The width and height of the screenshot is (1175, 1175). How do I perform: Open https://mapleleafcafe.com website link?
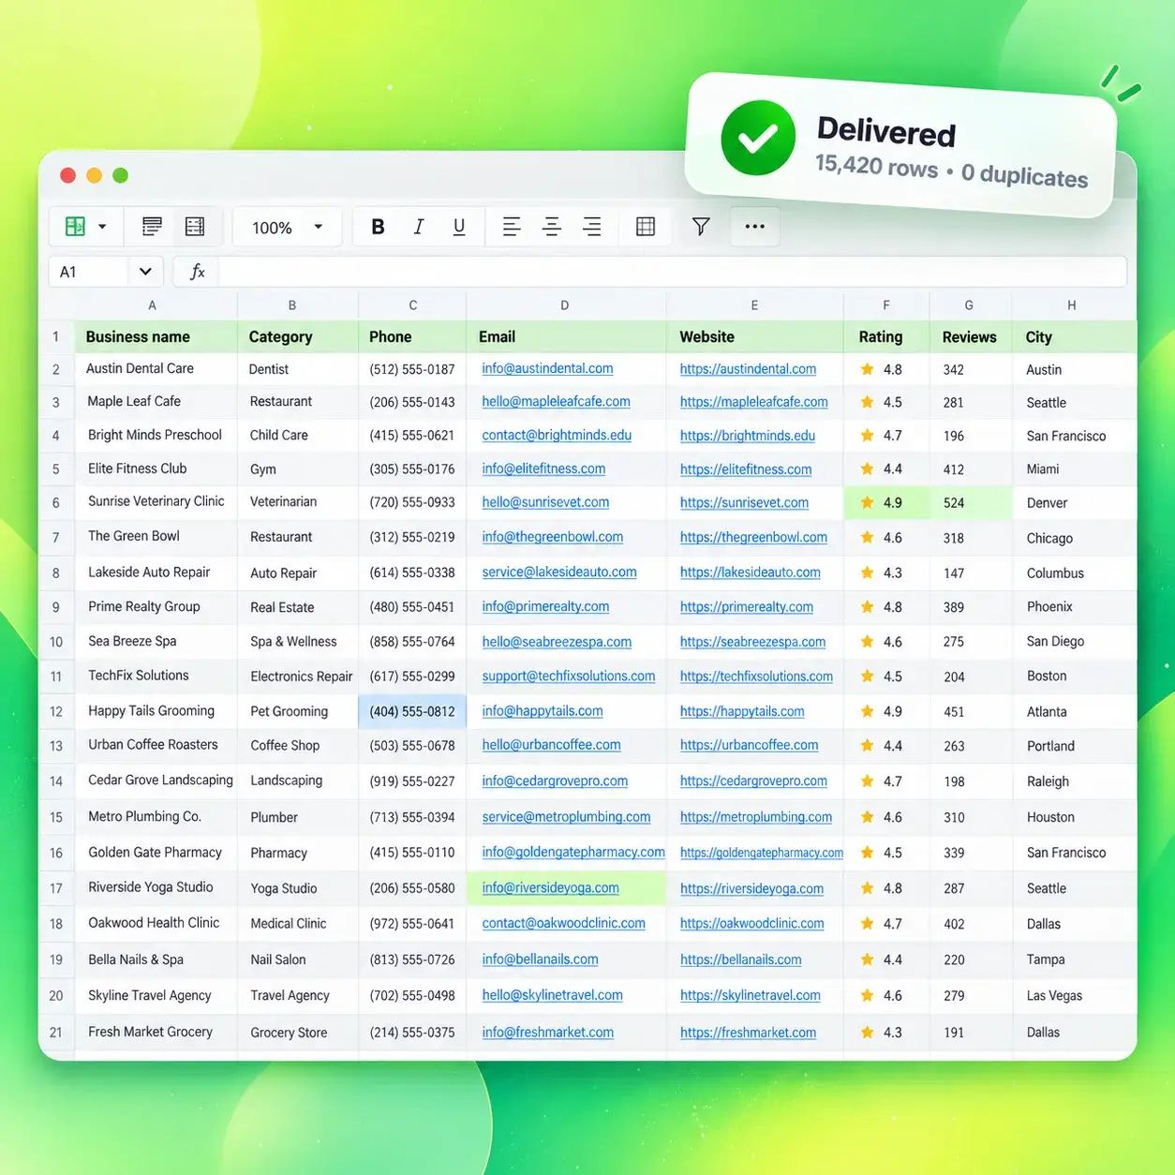(x=754, y=402)
